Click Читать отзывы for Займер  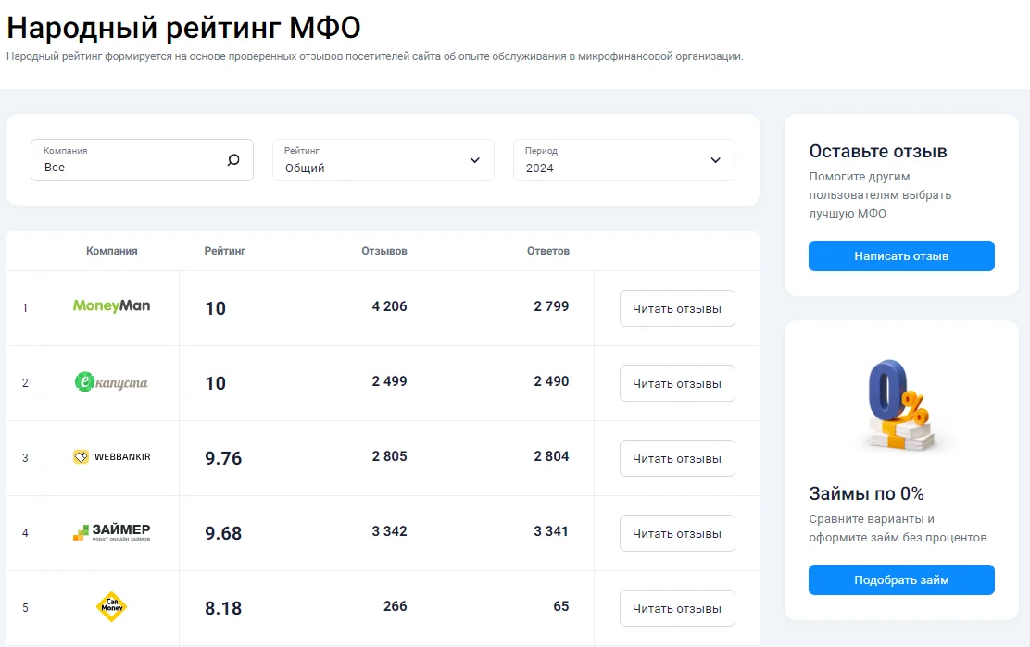point(677,533)
